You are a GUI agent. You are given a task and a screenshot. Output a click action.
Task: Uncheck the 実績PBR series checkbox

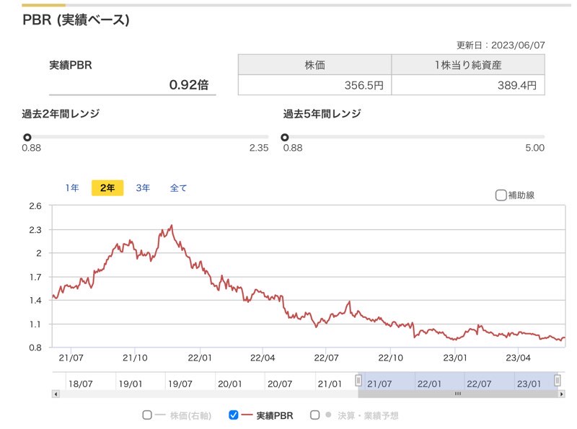click(233, 415)
